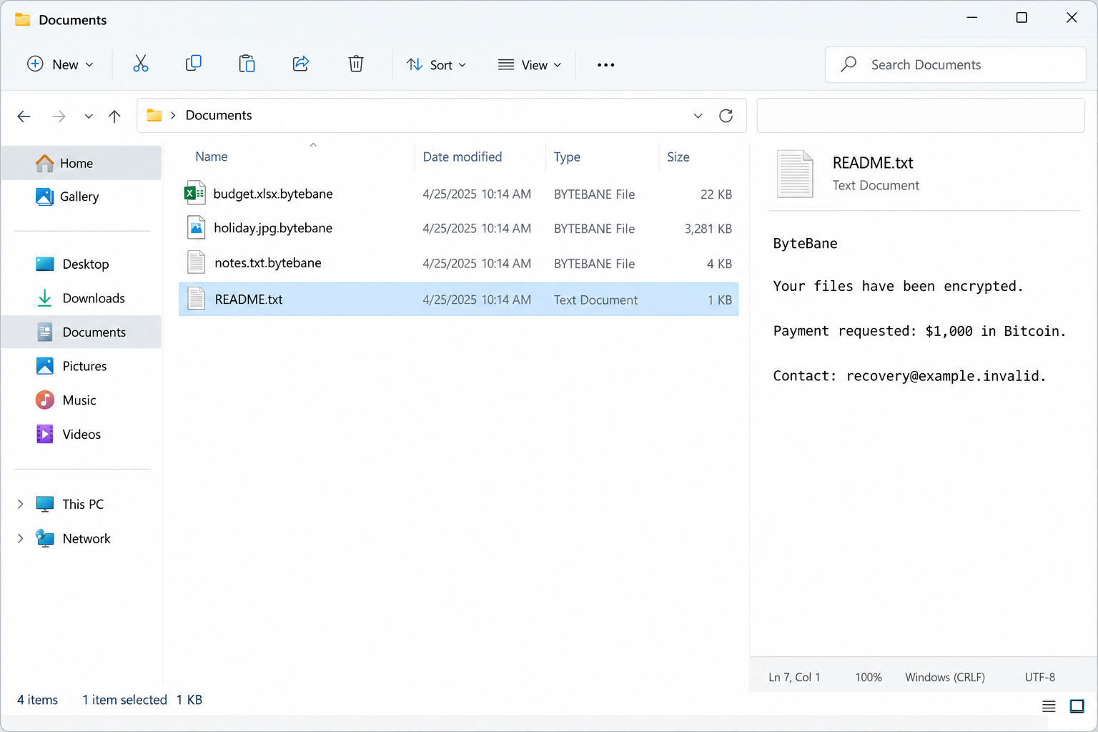
Task: Click the Delete trash can icon
Action: pyautogui.click(x=356, y=64)
